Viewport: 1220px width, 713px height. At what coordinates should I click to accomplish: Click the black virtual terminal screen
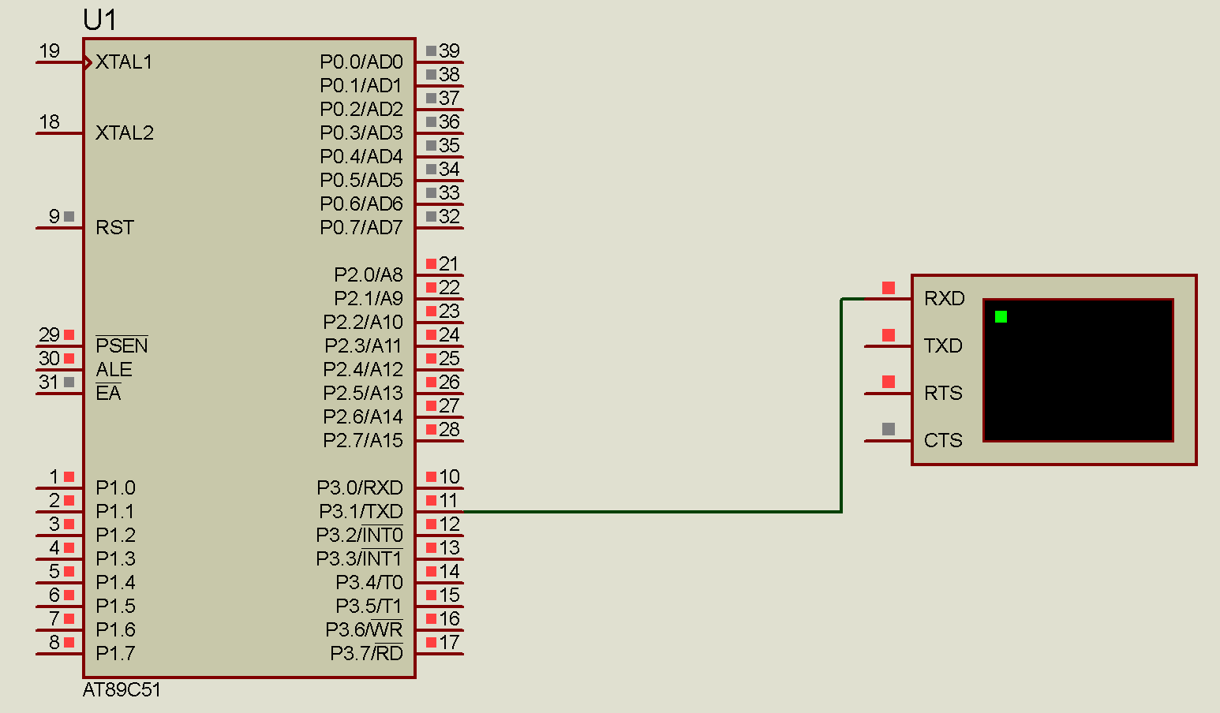tap(1078, 379)
